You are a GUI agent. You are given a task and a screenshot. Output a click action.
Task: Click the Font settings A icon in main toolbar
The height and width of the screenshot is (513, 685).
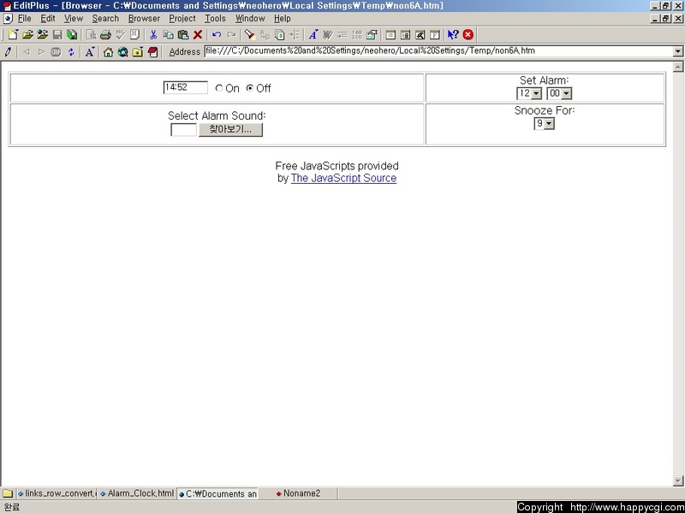click(x=313, y=34)
